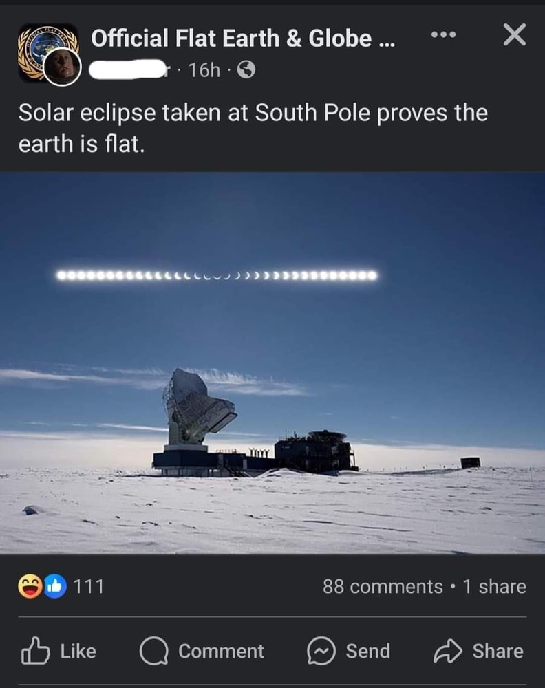Open the South Pole eclipse photo

click(x=272, y=363)
